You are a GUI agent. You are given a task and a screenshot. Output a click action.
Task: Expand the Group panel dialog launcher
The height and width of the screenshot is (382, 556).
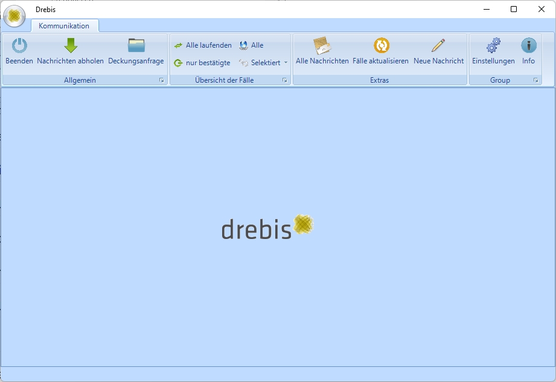[536, 80]
